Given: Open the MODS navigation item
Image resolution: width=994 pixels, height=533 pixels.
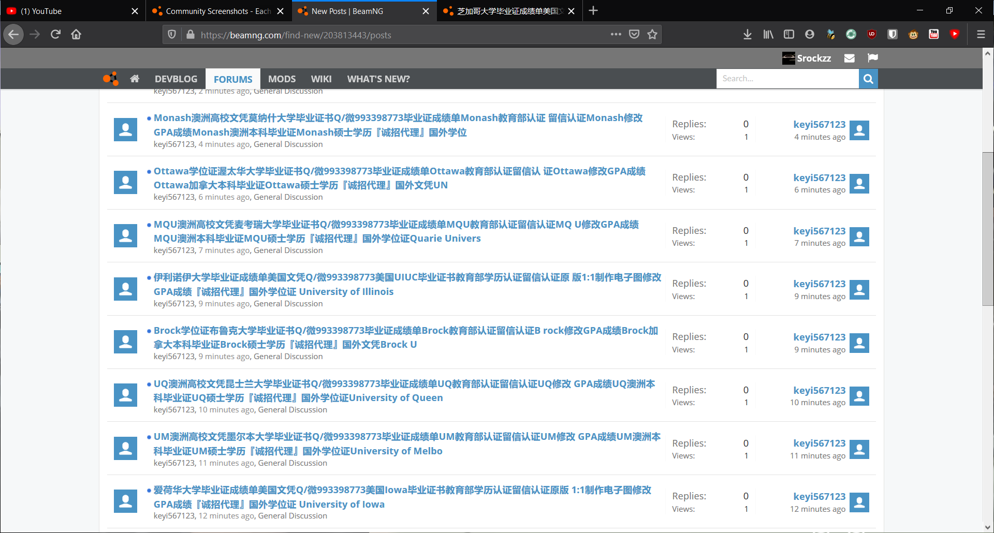Looking at the screenshot, I should [282, 79].
